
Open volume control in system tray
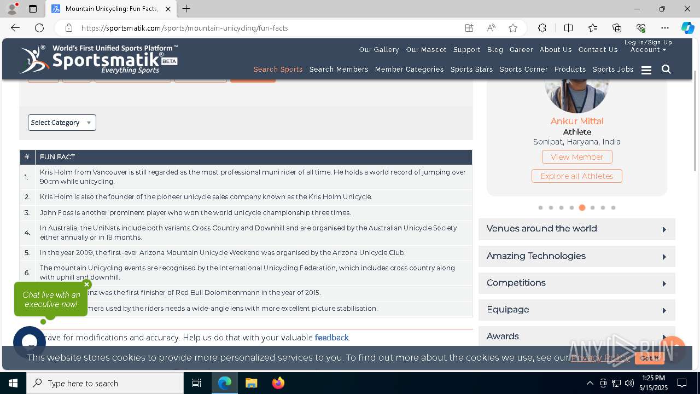click(x=629, y=383)
